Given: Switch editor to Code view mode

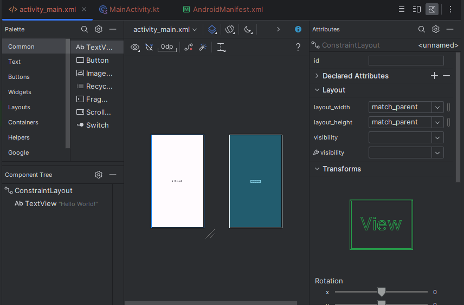Looking at the screenshot, I should 402,9.
